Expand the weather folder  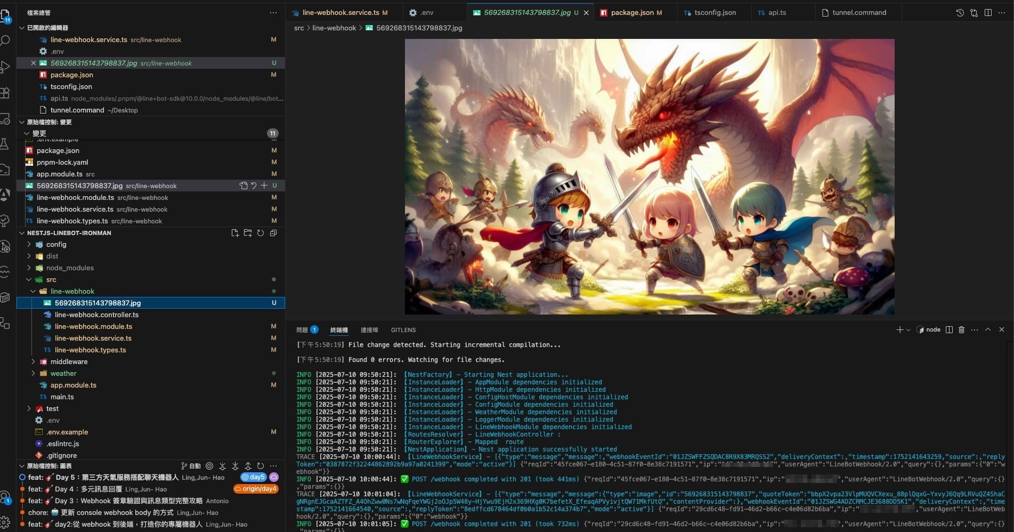click(x=33, y=373)
